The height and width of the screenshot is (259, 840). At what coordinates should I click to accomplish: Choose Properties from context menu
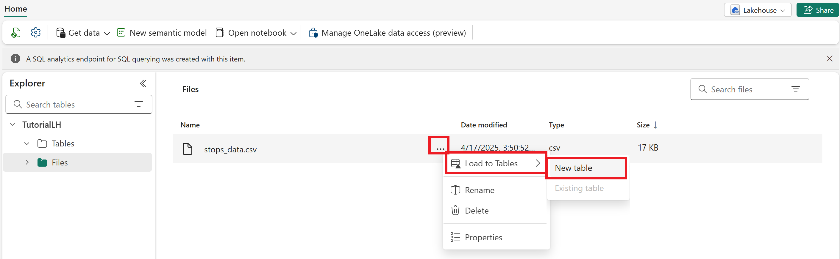(x=496, y=237)
